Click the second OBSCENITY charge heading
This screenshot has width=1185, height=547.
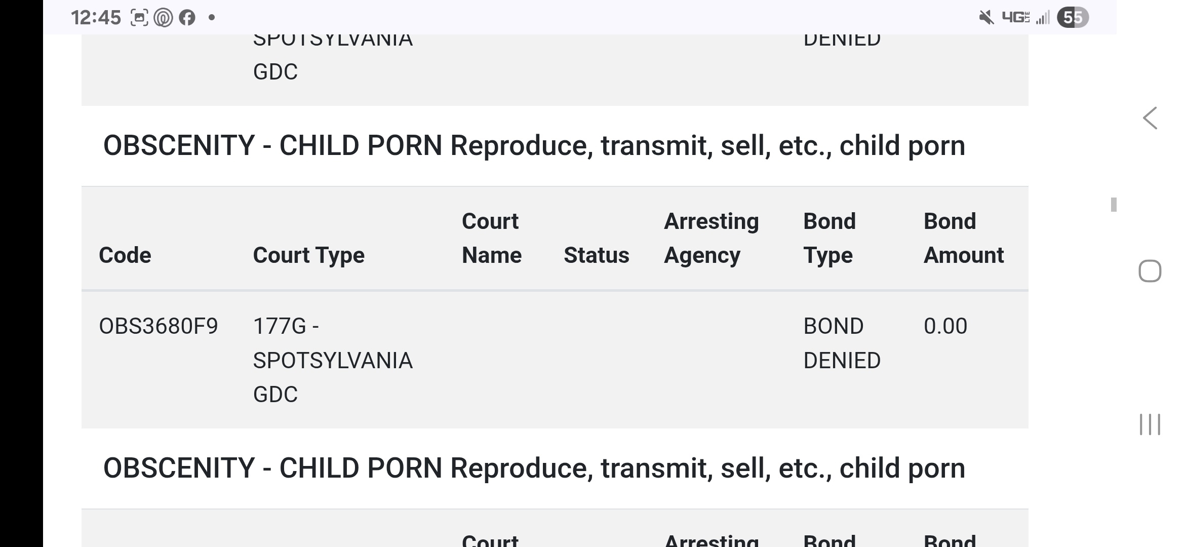(x=534, y=468)
